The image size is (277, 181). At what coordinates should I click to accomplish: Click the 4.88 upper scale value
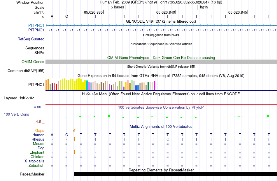37,107
